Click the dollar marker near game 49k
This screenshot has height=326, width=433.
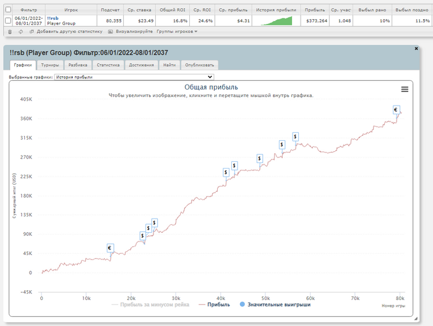(x=259, y=159)
